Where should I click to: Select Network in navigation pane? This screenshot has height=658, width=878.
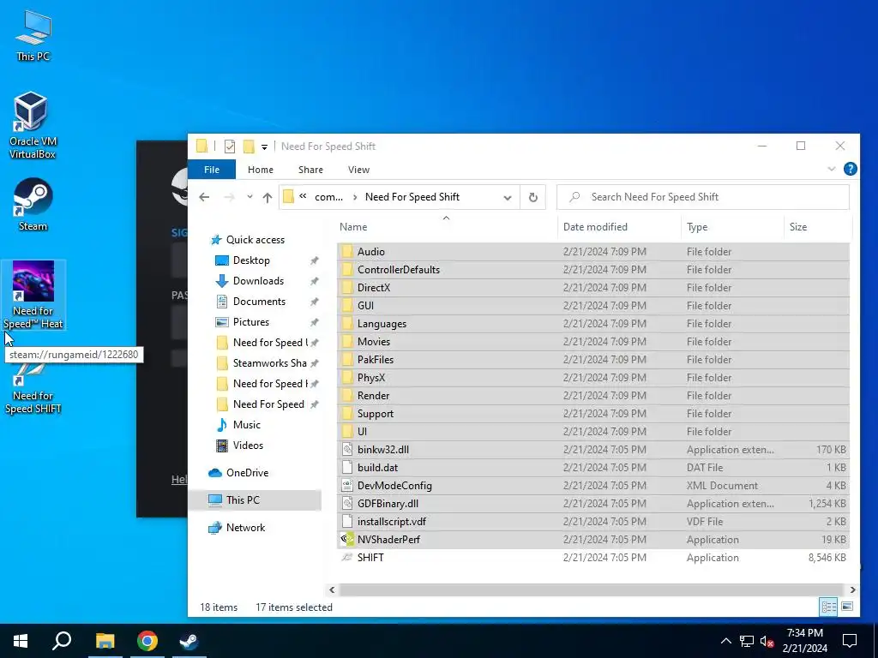pyautogui.click(x=245, y=528)
